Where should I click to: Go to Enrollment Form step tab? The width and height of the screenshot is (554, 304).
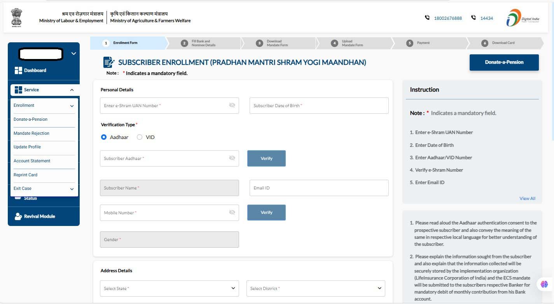click(x=128, y=43)
